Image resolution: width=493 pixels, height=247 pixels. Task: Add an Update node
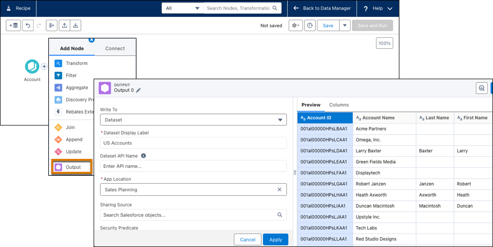[x=68, y=151]
